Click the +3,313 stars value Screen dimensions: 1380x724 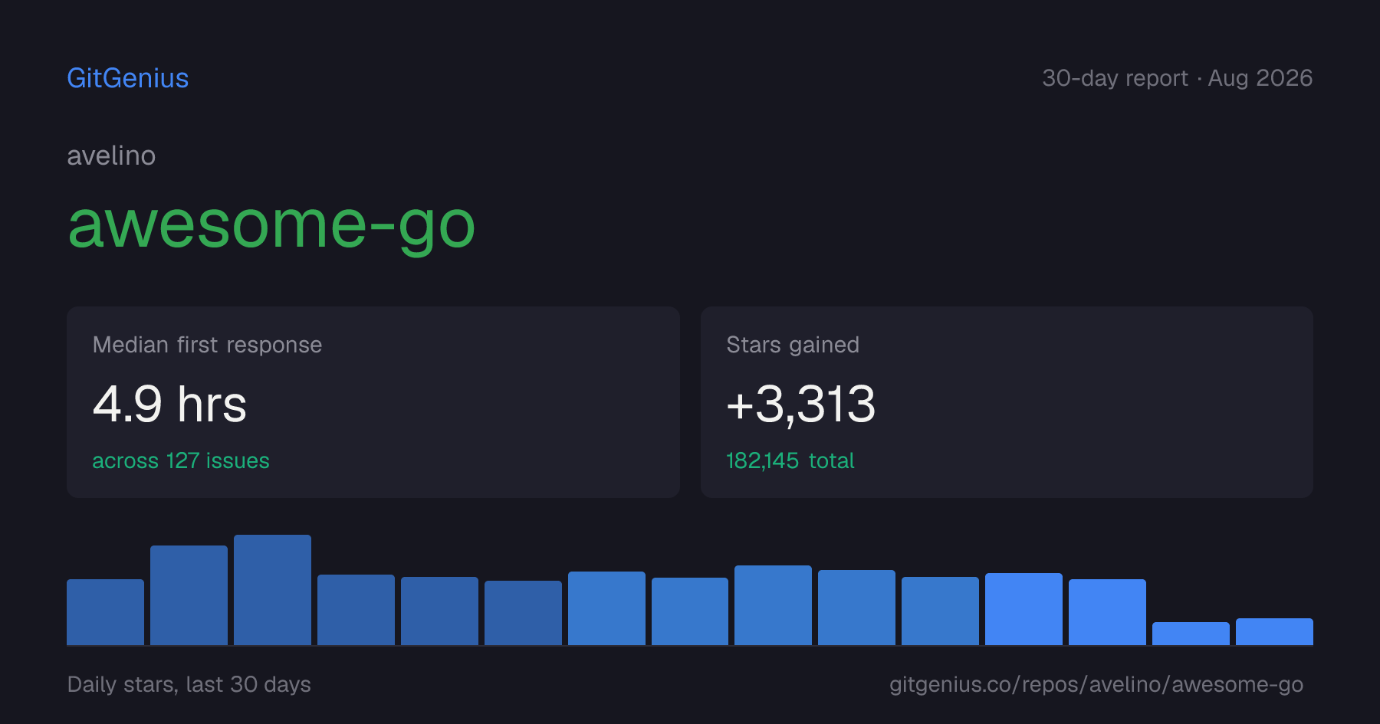[x=800, y=404]
